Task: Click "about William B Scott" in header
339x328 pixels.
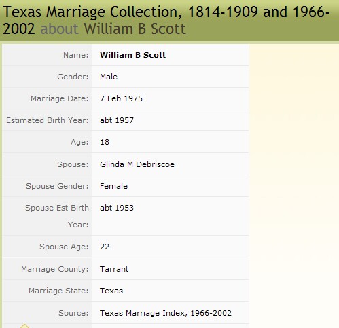Action: 113,29
